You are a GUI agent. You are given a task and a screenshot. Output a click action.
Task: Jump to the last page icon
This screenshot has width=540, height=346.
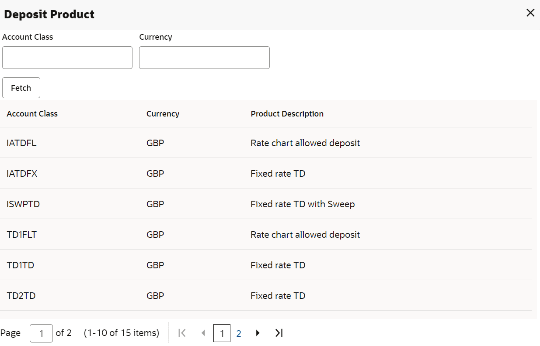tap(279, 333)
